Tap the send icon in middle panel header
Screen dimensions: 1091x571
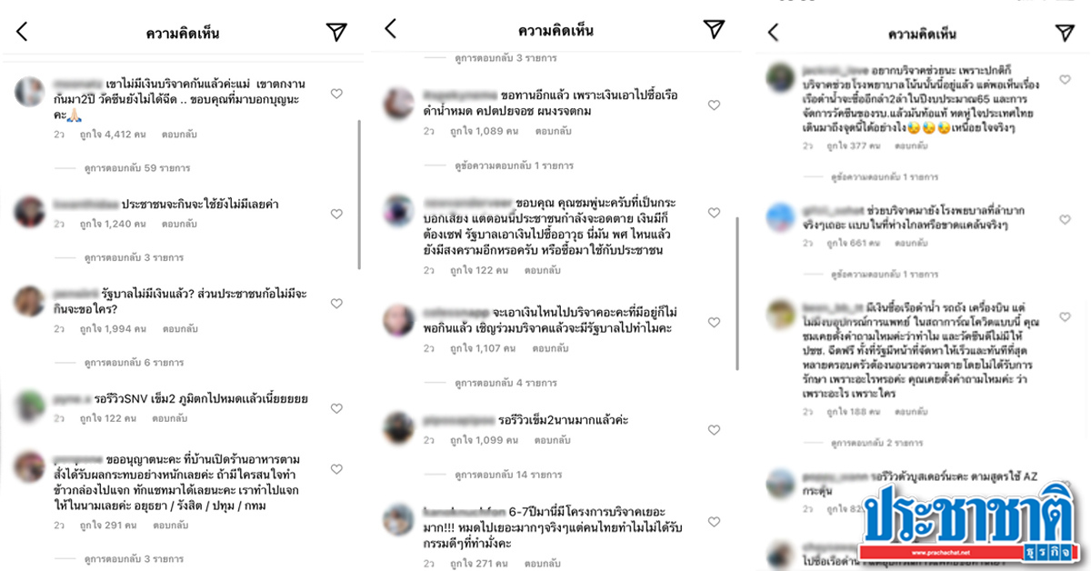click(714, 28)
